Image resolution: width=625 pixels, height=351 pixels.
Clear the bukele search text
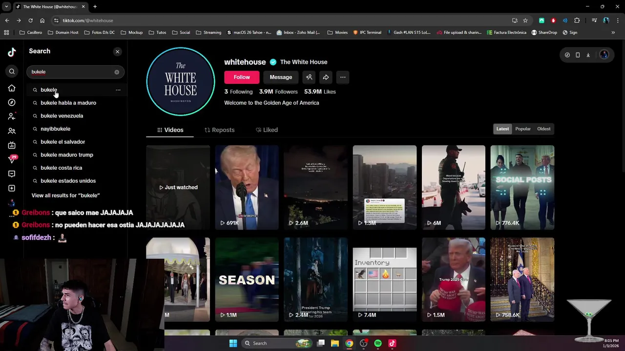[117, 72]
